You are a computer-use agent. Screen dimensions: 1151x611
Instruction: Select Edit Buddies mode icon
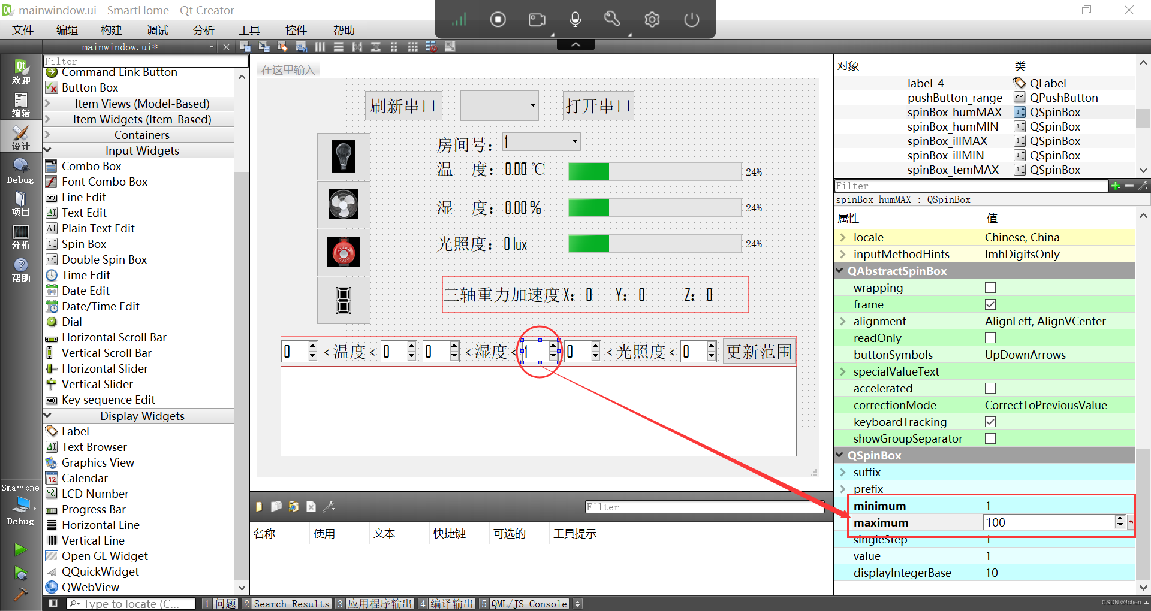(282, 47)
